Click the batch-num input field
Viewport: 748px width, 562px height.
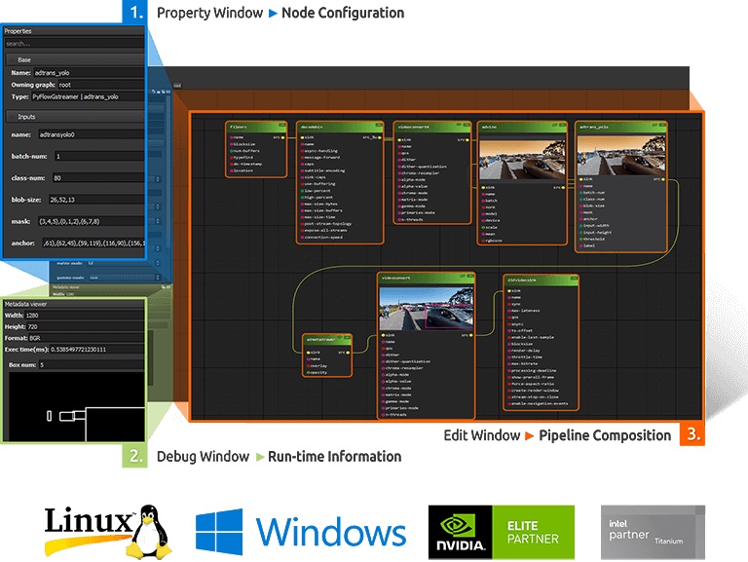pos(98,156)
